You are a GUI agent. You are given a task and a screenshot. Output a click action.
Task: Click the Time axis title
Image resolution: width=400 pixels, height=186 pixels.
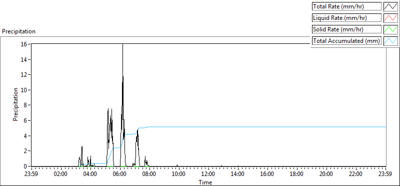205,182
